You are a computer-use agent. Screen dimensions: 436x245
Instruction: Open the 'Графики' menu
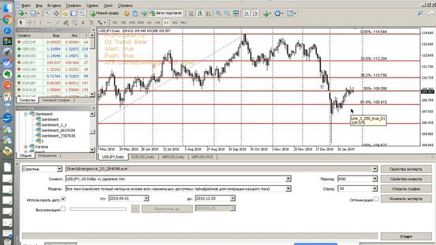pyautogui.click(x=74, y=5)
